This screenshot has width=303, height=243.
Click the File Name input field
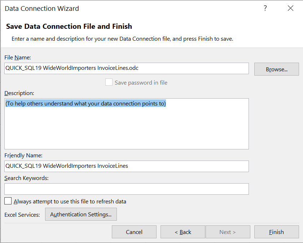(126, 68)
